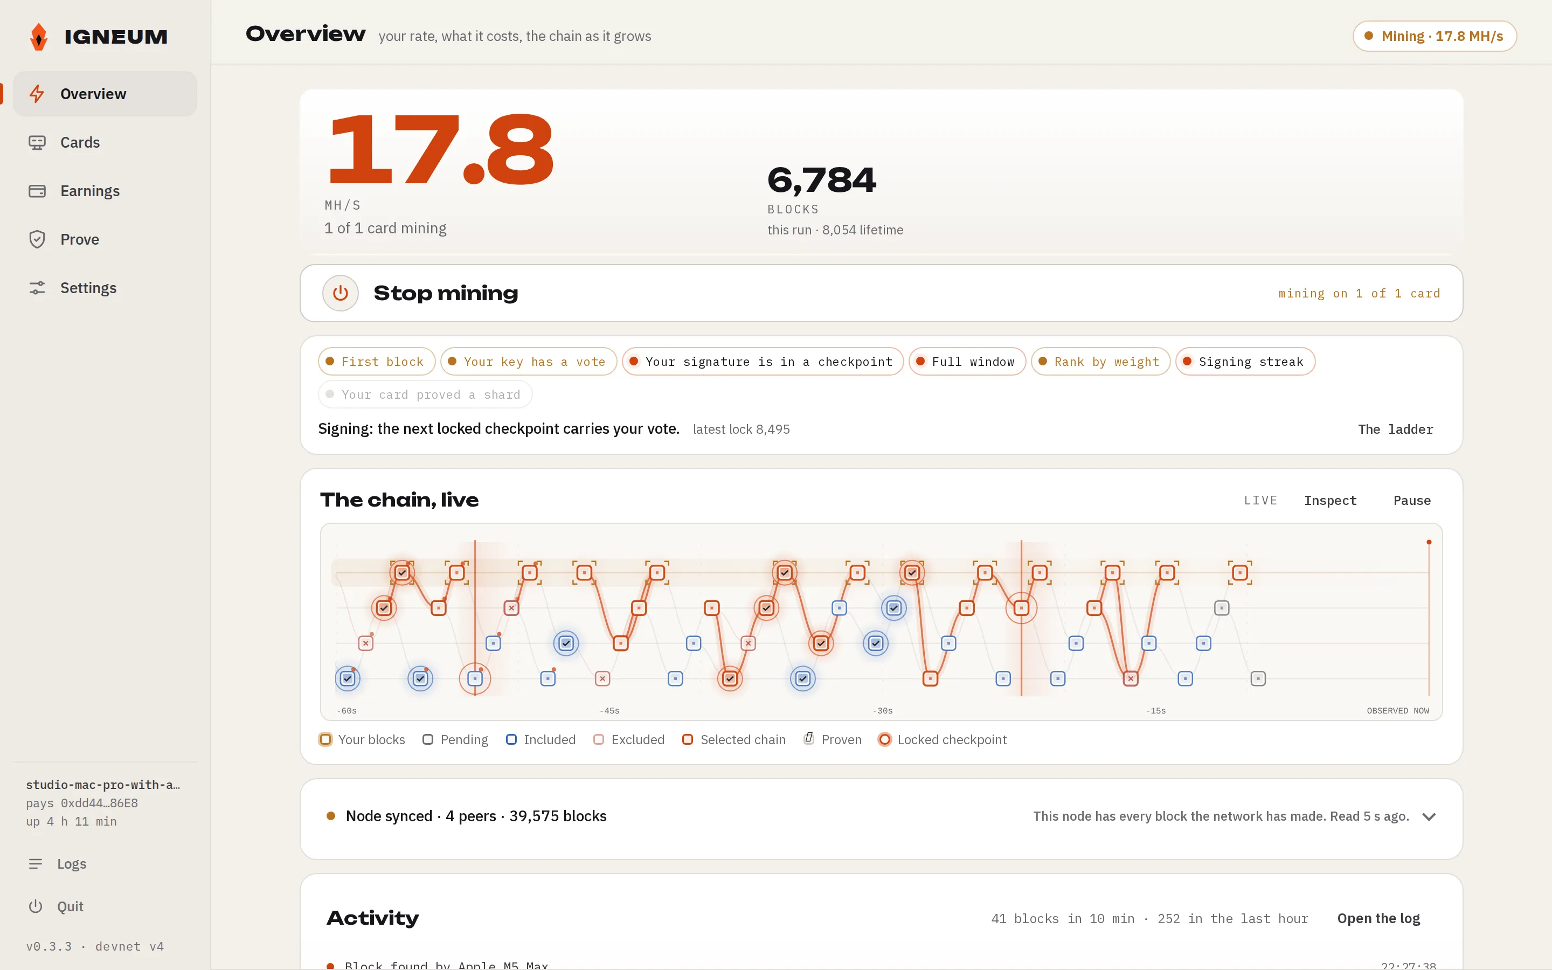Click the Your card proved a shard chip
This screenshot has width=1552, height=970.
point(425,394)
